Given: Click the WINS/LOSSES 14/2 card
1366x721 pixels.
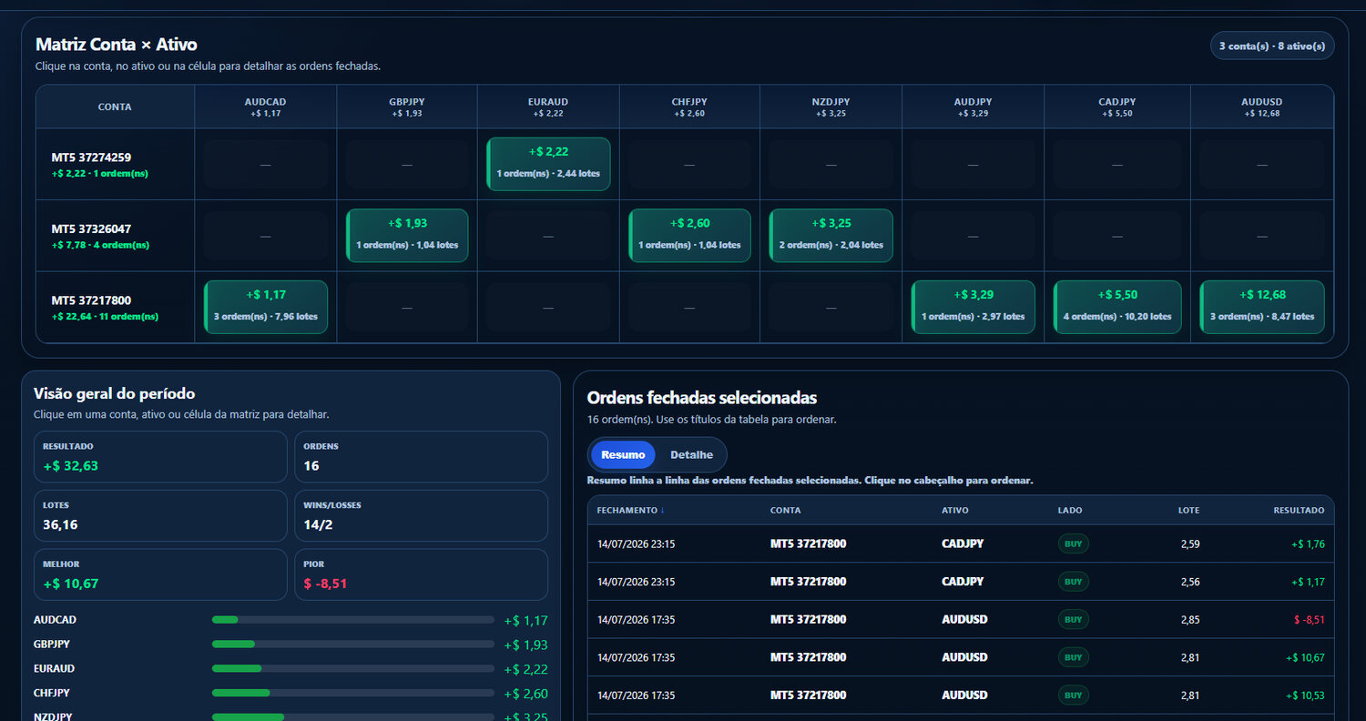Looking at the screenshot, I should tap(421, 515).
